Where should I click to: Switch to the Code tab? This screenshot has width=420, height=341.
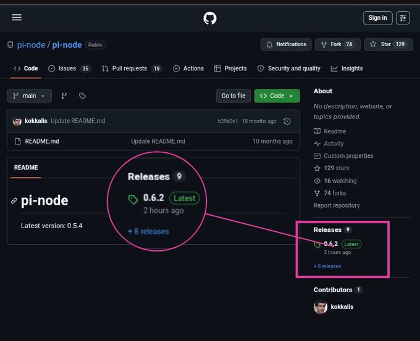click(26, 68)
